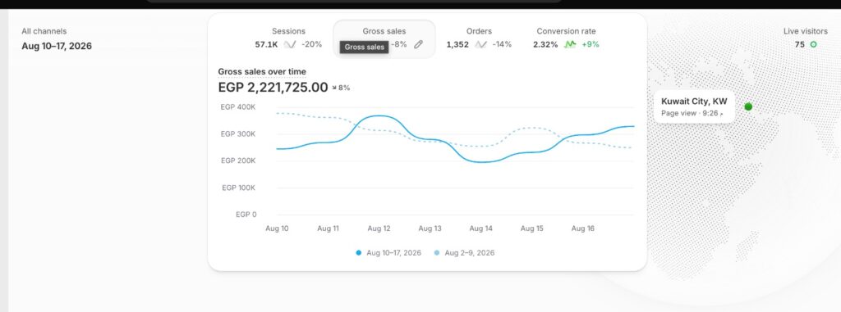Screen dimensions: 841x312
Task: Click the 57.1K sessions value
Action: click(266, 44)
